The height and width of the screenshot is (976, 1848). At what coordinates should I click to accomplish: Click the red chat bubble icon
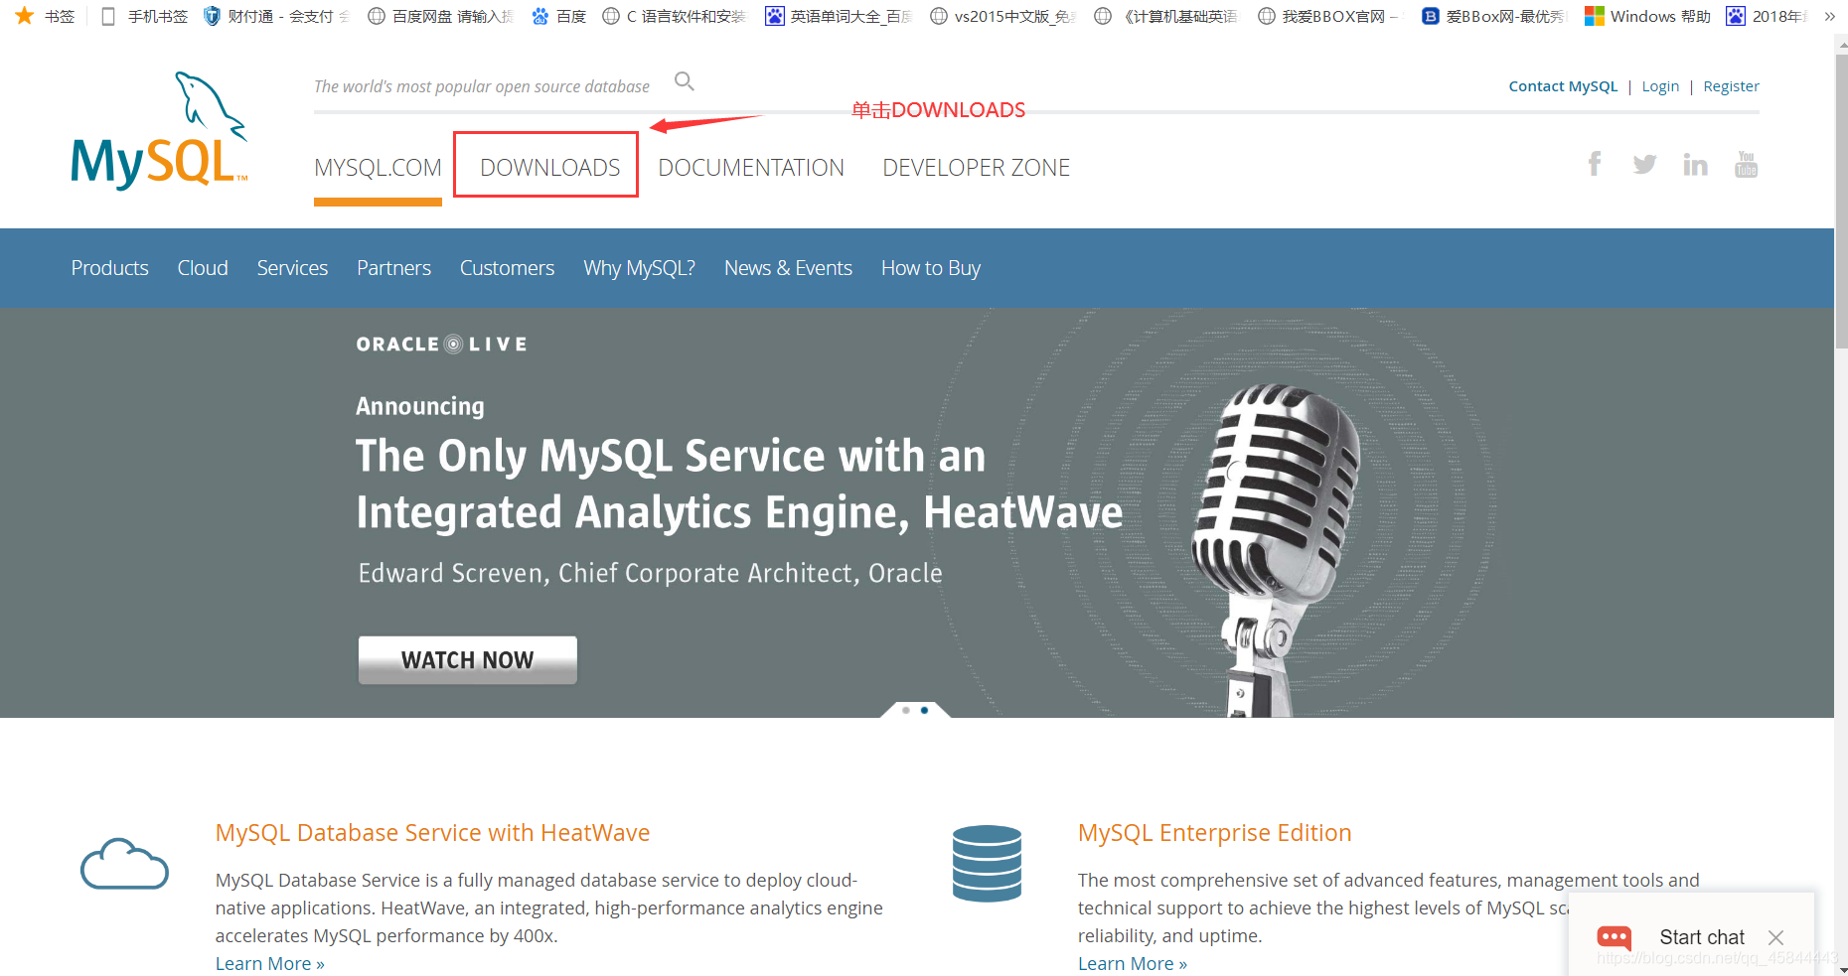pyautogui.click(x=1614, y=937)
